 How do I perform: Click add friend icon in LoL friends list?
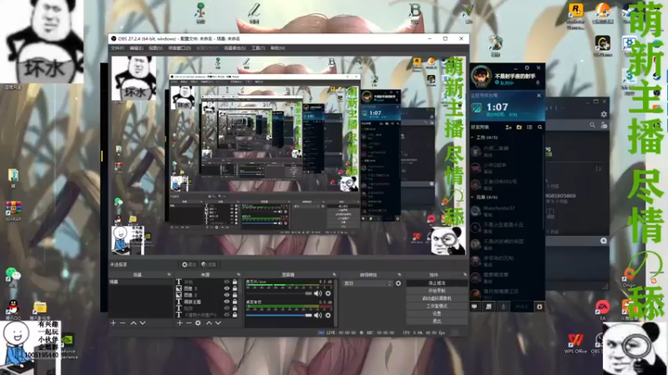(509, 127)
